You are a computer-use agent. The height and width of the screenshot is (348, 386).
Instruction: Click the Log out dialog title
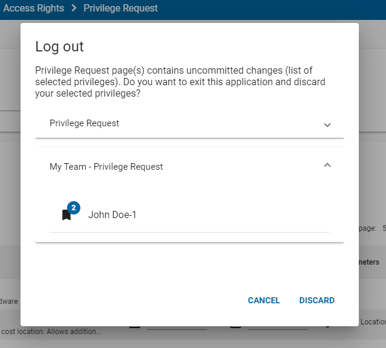59,47
